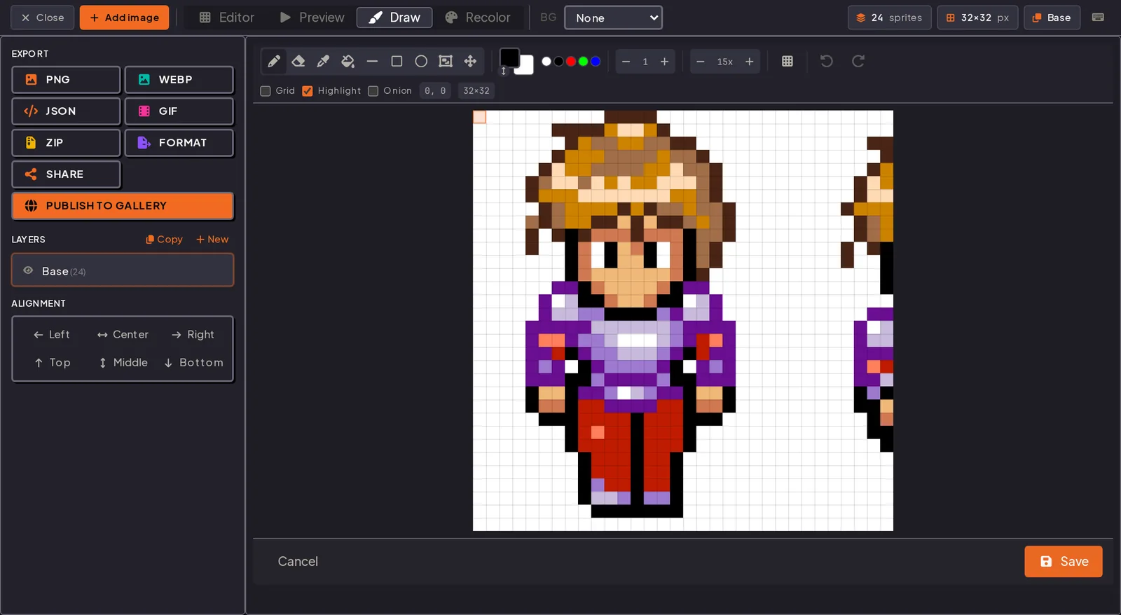
Task: Toggle visibility eye of Base layer
Action: click(28, 270)
